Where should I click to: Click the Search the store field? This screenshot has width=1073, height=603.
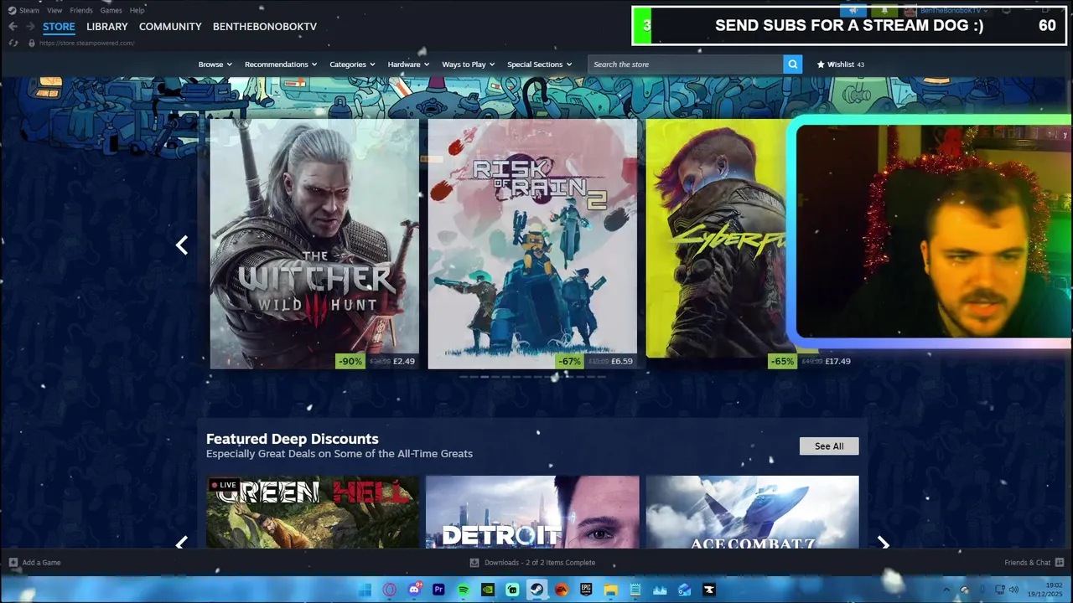click(686, 64)
